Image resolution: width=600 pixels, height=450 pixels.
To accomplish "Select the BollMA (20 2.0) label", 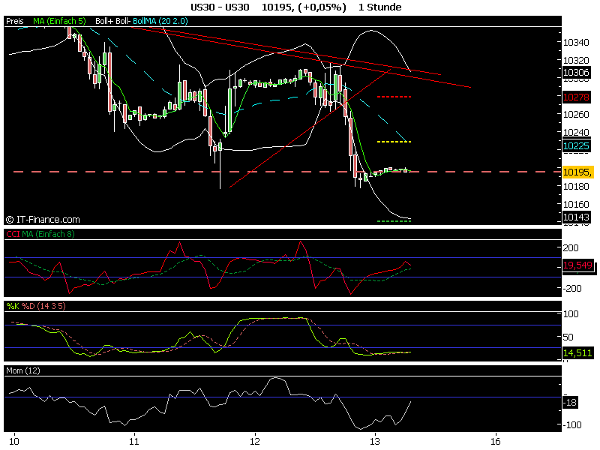I will (160, 21).
